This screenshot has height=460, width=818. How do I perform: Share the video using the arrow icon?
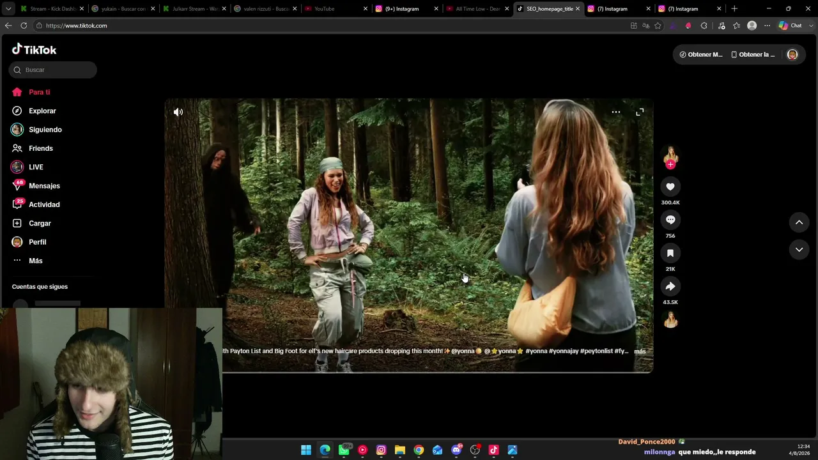tap(670, 286)
